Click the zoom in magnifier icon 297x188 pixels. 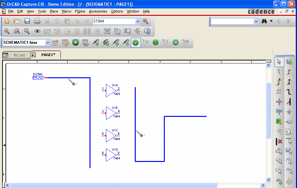pyautogui.click(x=145, y=21)
